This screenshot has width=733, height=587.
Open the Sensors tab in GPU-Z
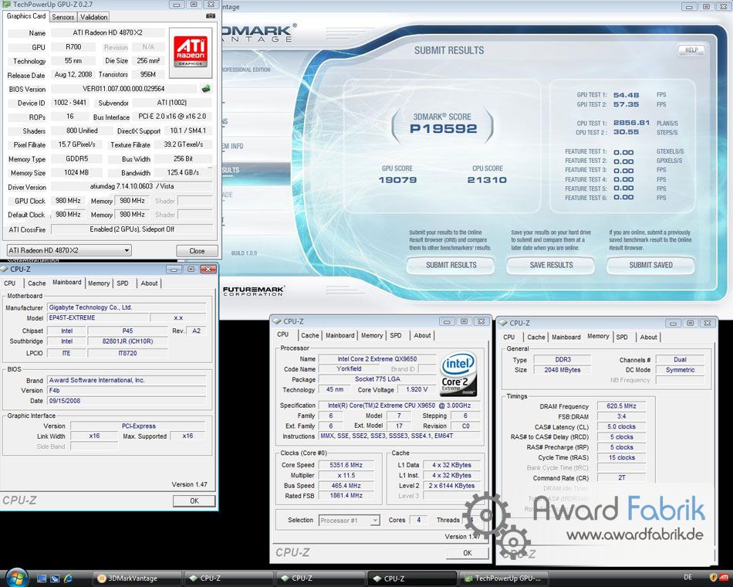point(63,17)
